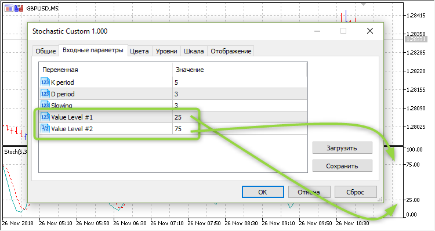Viewport: 435px width, 231px height.
Task: Open the Отображение tab
Action: (231, 51)
